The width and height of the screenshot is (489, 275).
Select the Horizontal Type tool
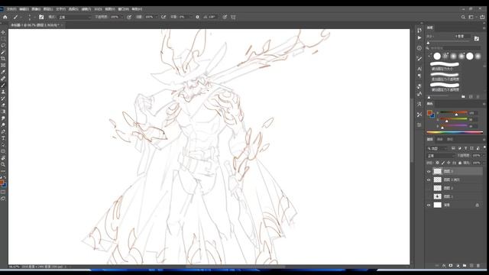coord(3,138)
